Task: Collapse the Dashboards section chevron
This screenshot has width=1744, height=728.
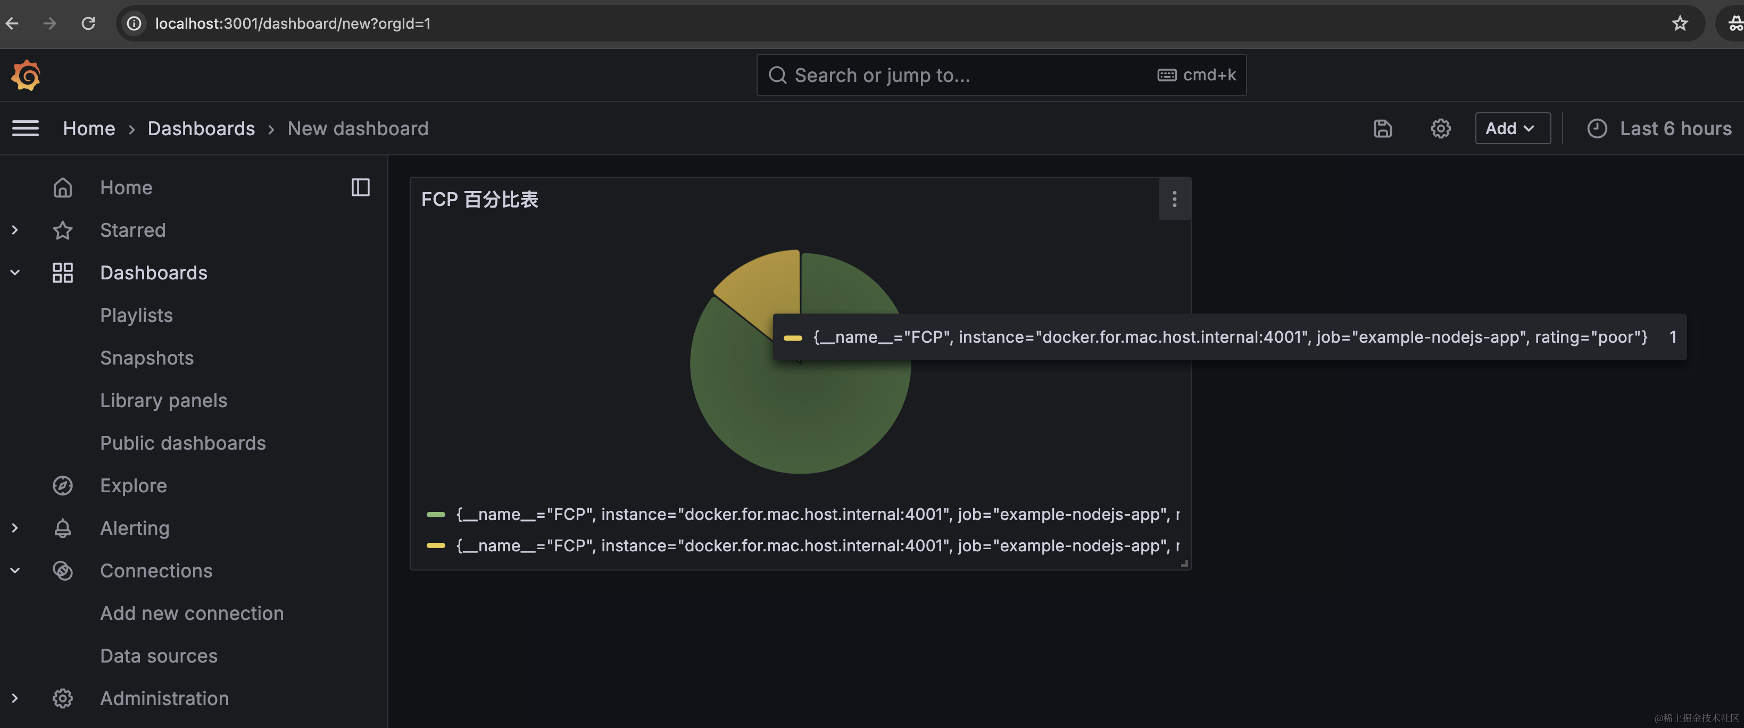Action: [x=15, y=273]
